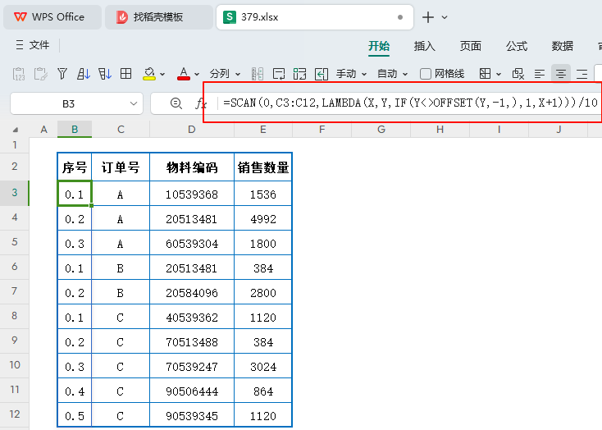Open the 文件 menu
The image size is (602, 430).
[x=33, y=45]
